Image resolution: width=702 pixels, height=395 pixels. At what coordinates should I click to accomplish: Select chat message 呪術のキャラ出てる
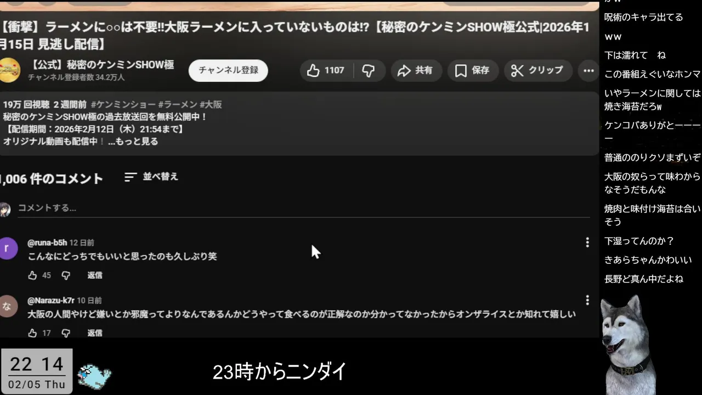pyautogui.click(x=644, y=17)
